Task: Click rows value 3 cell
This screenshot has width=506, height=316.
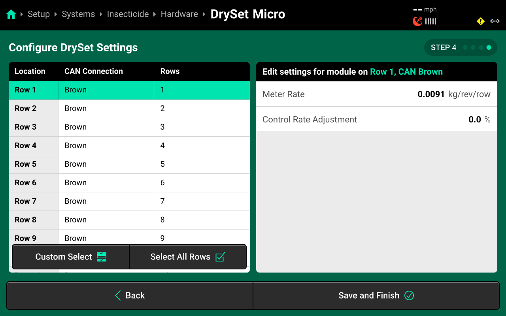Action: [202, 127]
